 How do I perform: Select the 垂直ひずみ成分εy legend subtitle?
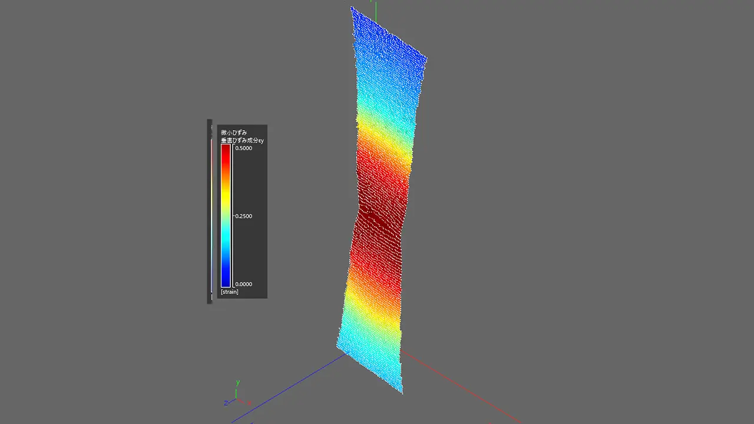[x=242, y=140]
